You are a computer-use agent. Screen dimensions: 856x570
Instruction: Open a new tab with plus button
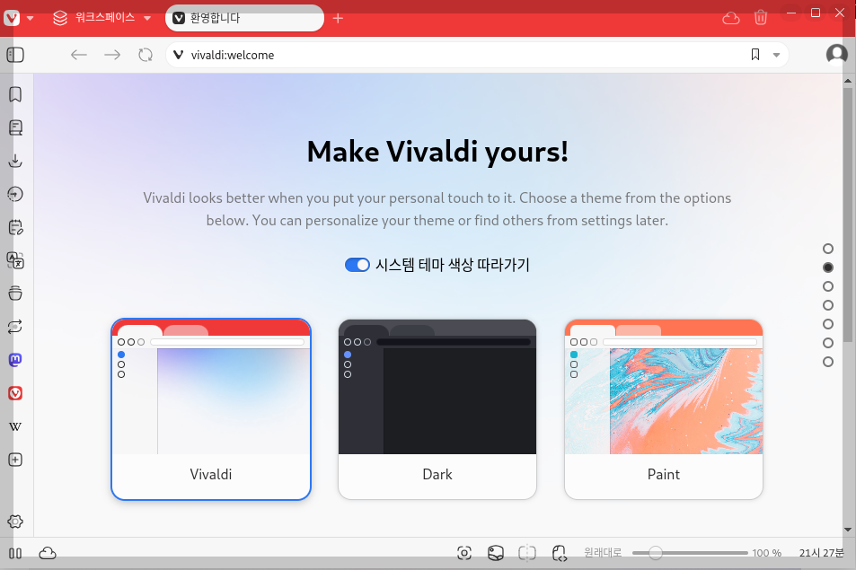[338, 19]
